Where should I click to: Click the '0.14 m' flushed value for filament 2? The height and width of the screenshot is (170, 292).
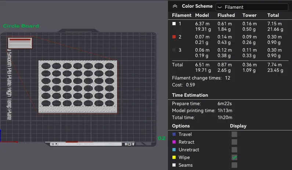225,37
